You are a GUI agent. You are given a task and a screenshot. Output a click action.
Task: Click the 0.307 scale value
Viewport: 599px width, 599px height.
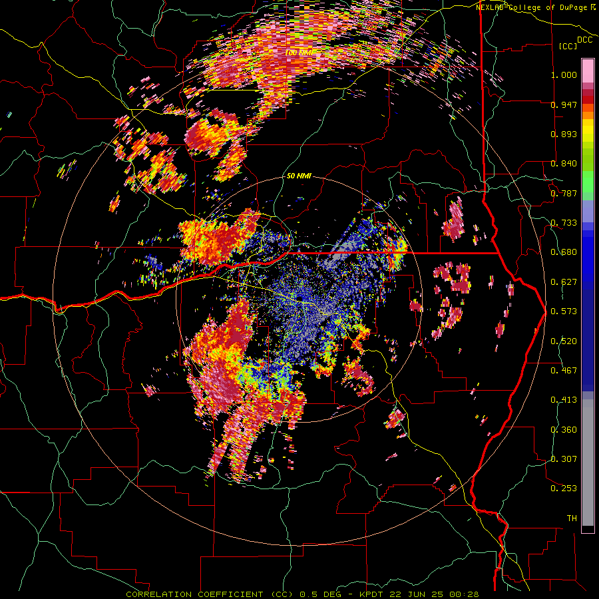click(564, 459)
